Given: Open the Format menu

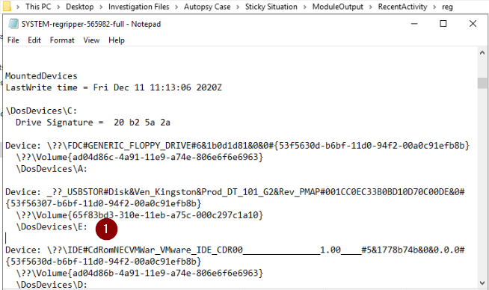Looking at the screenshot, I should click(62, 40).
